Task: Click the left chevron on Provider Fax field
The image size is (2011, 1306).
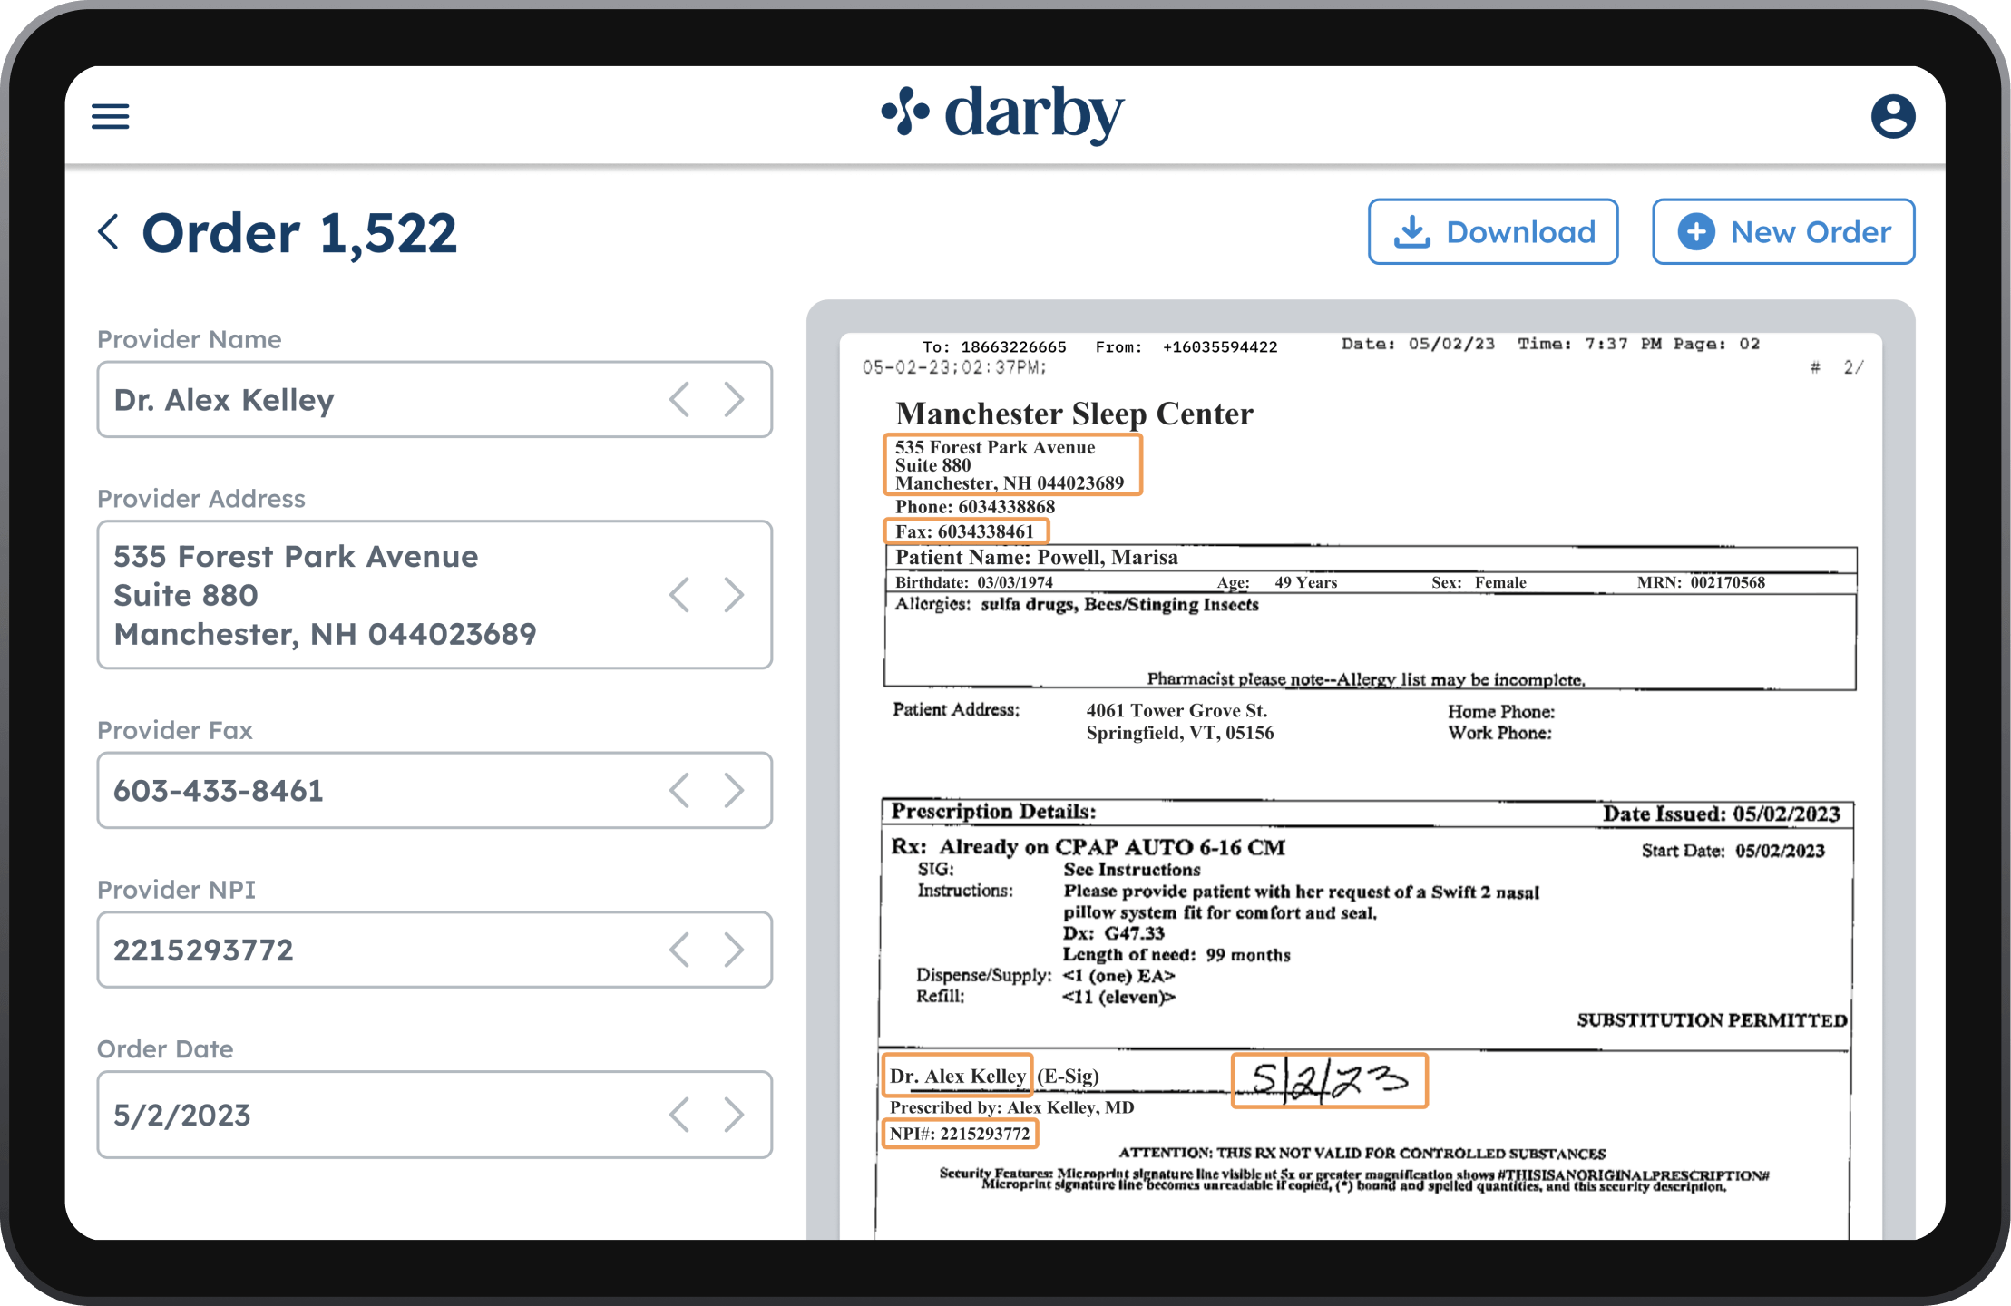Action: click(x=679, y=790)
